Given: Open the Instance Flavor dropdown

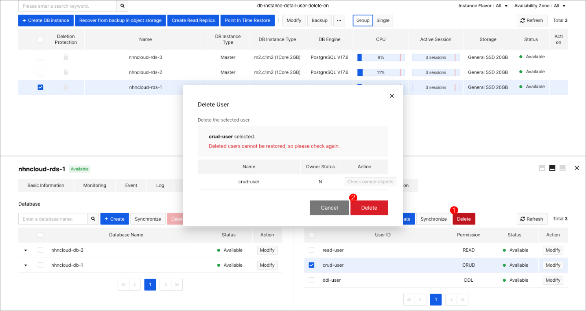Looking at the screenshot, I should click(484, 6).
